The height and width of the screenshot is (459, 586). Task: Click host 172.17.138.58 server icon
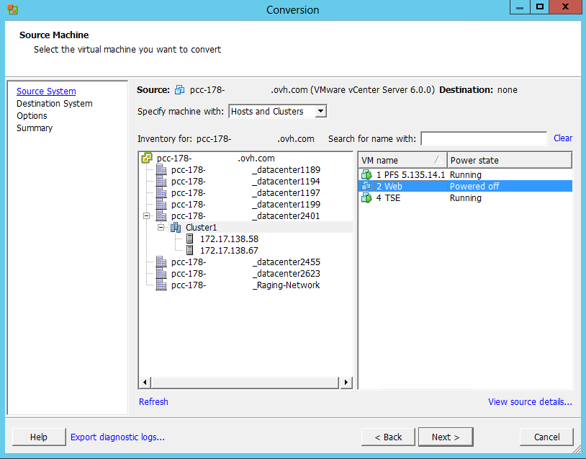point(190,239)
